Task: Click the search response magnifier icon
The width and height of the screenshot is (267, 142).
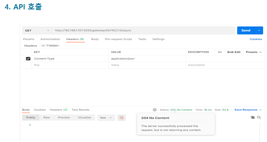Action: coord(259,117)
